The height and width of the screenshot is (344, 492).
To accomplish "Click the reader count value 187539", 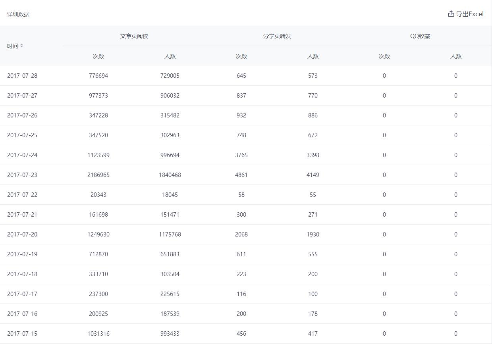I will [x=170, y=314].
